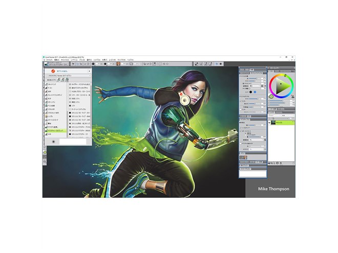338x253 pixels.
Task: Select the blue circle source option in texture panel
Action: point(255,92)
